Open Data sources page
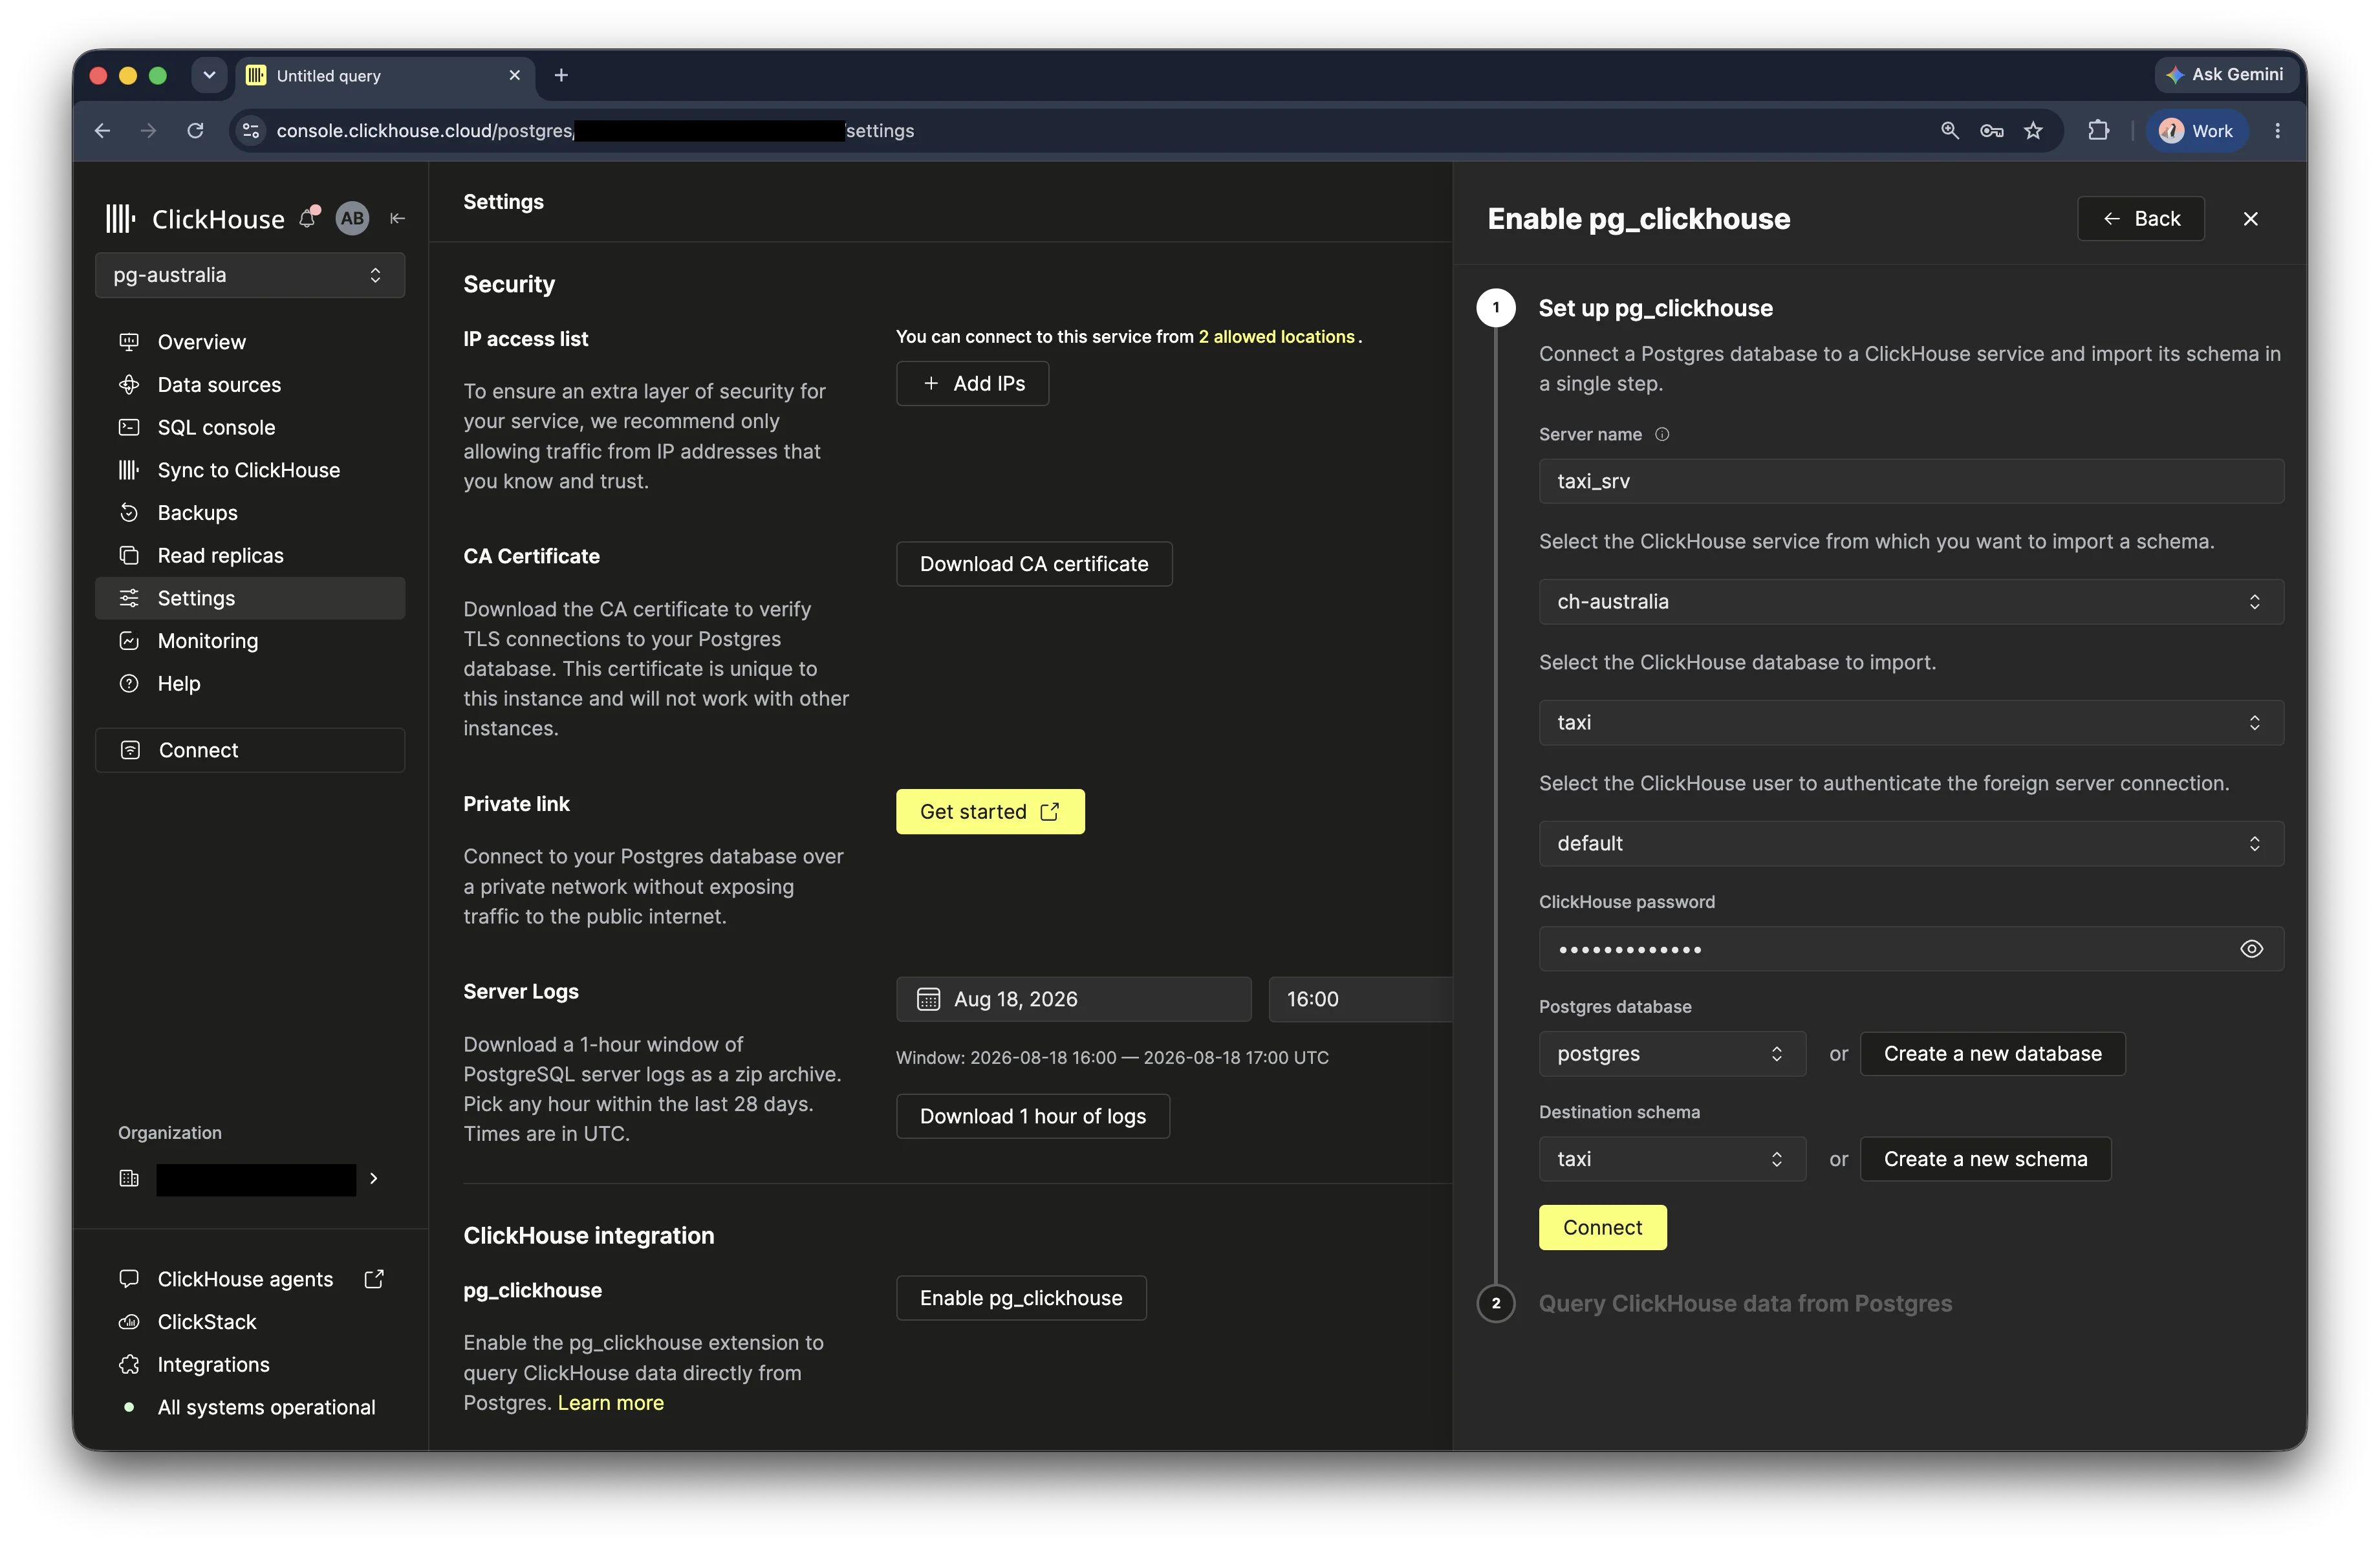 click(250, 385)
